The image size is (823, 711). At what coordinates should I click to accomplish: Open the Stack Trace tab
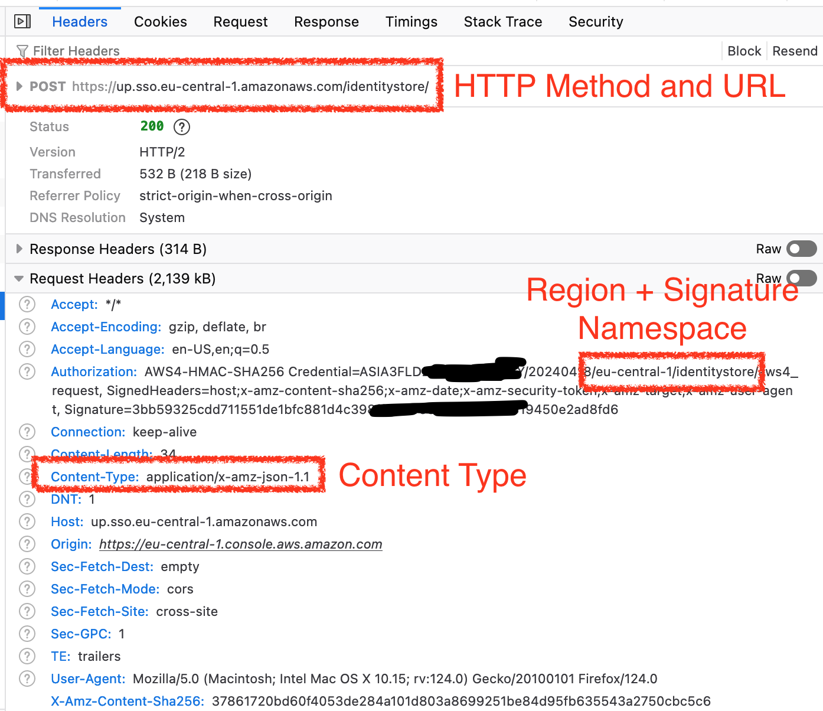point(503,22)
